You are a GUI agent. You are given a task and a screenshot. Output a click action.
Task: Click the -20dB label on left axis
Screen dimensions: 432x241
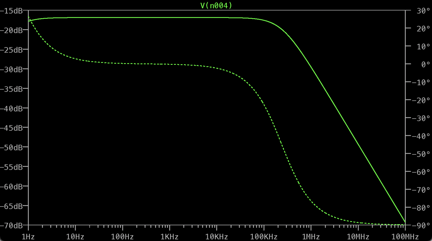pos(11,30)
